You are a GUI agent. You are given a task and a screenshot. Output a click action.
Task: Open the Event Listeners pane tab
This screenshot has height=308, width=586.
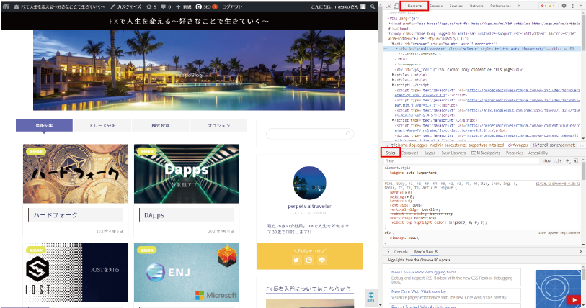pos(453,153)
